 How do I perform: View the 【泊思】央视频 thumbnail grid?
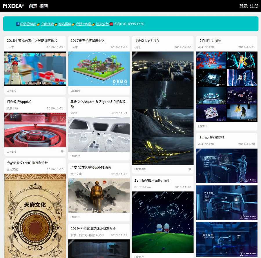tap(227, 86)
